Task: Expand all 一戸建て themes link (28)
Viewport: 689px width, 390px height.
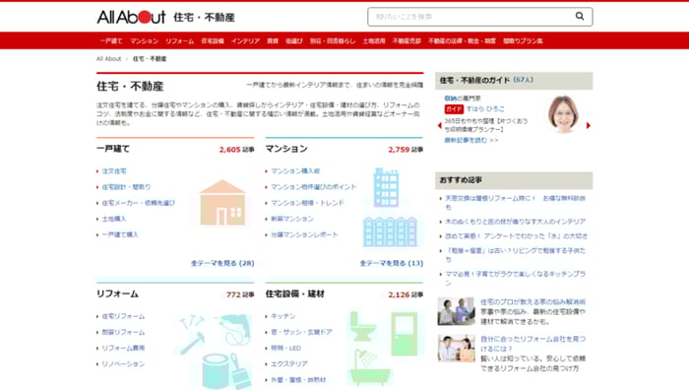Action: (222, 263)
